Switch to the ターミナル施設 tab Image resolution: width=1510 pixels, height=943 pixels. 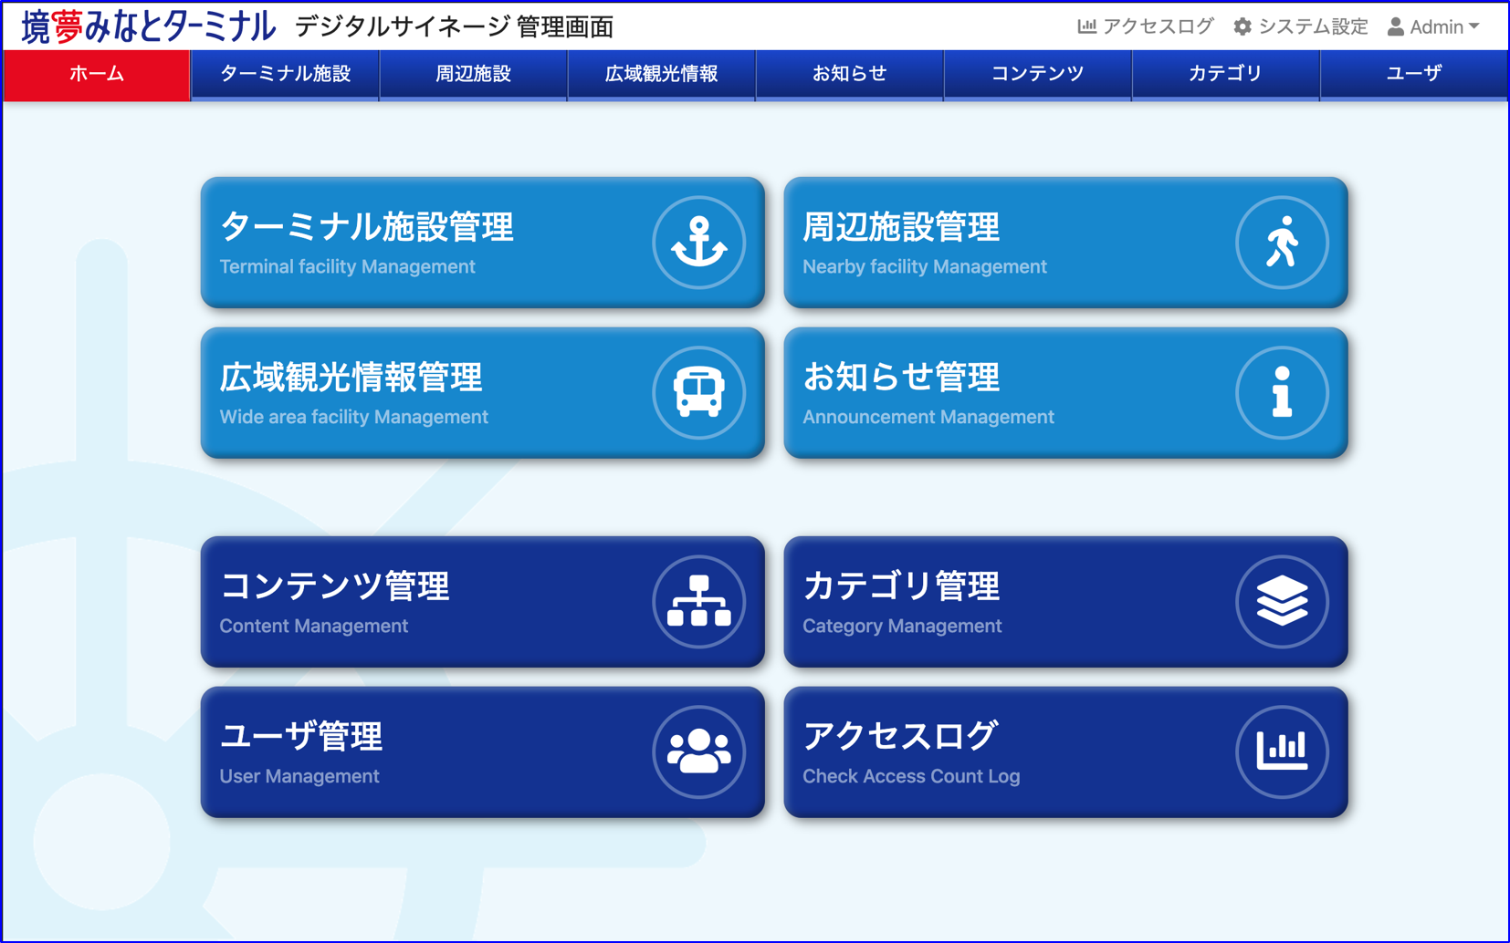coord(285,75)
